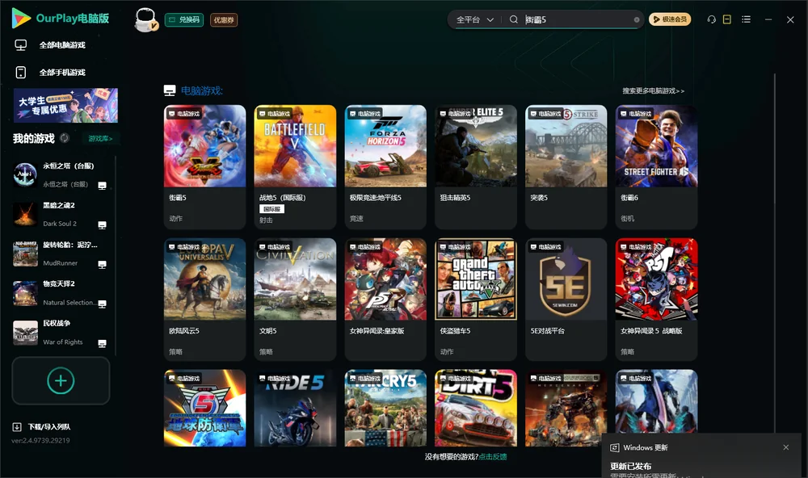Click the PC icon next to 永恒之塔 (台服)

tap(102, 186)
